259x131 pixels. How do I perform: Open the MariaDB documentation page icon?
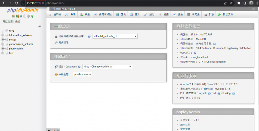point(25,16)
